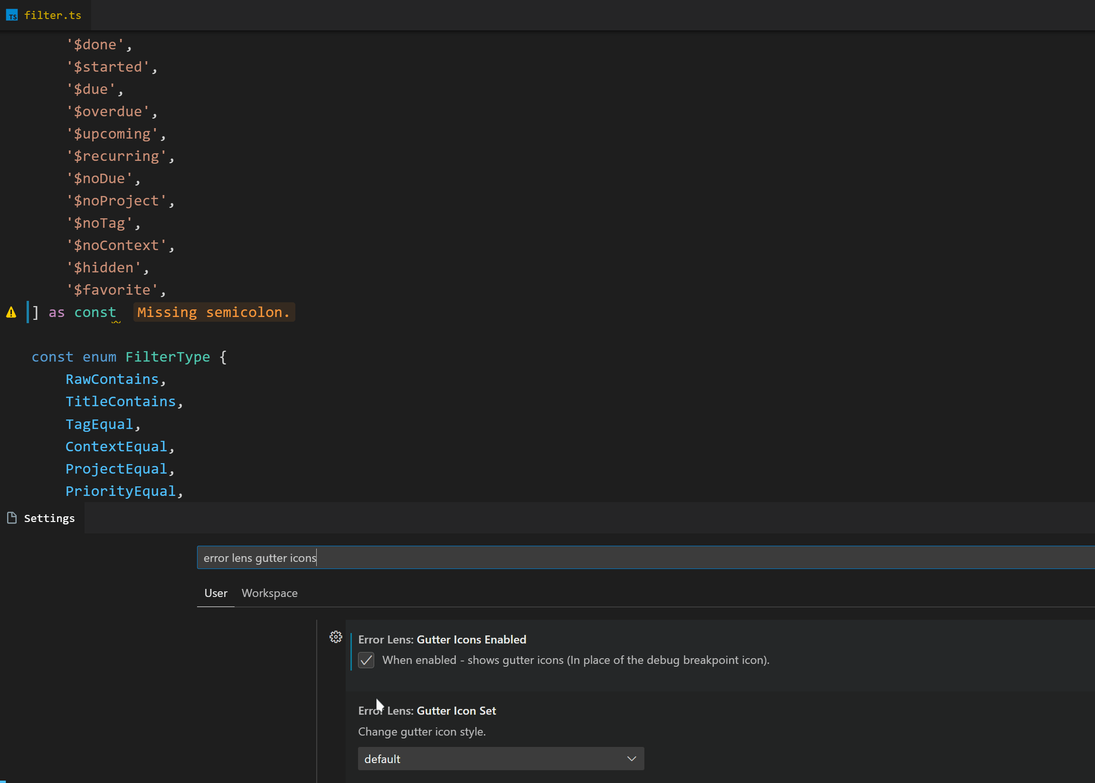Click the PriorityEqual enum member
This screenshot has width=1095, height=783.
click(x=121, y=491)
